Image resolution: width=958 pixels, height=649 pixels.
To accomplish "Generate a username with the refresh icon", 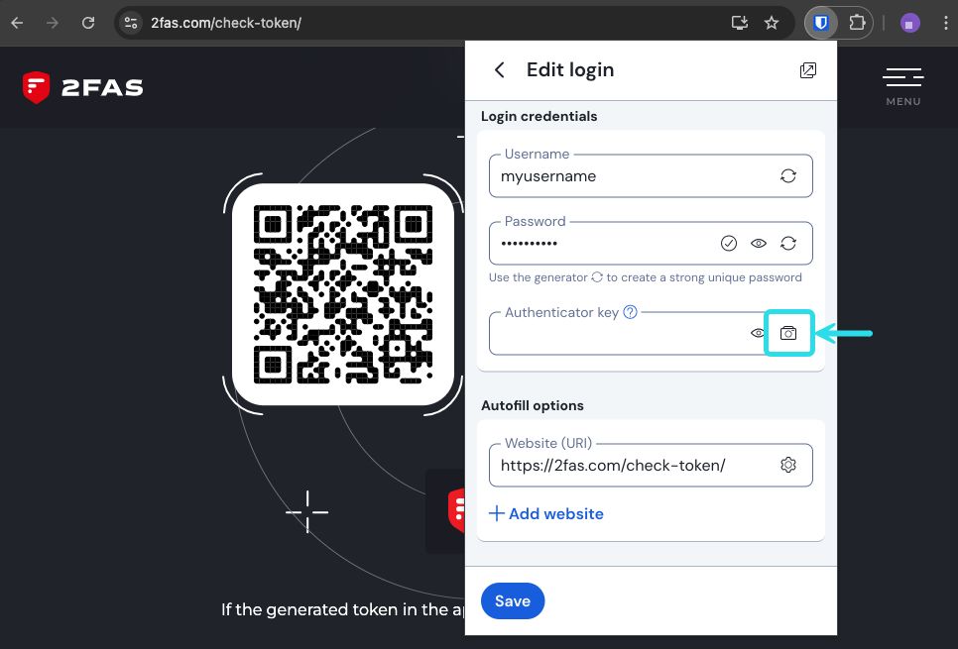I will click(x=788, y=175).
